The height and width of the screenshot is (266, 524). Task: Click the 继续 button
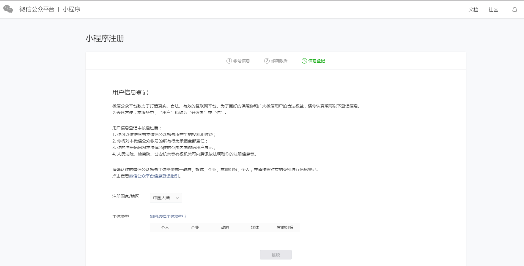coord(276,255)
